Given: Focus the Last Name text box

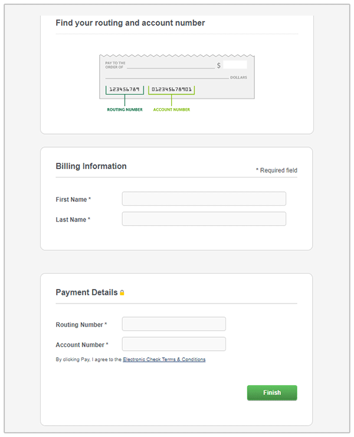Looking at the screenshot, I should (x=204, y=219).
